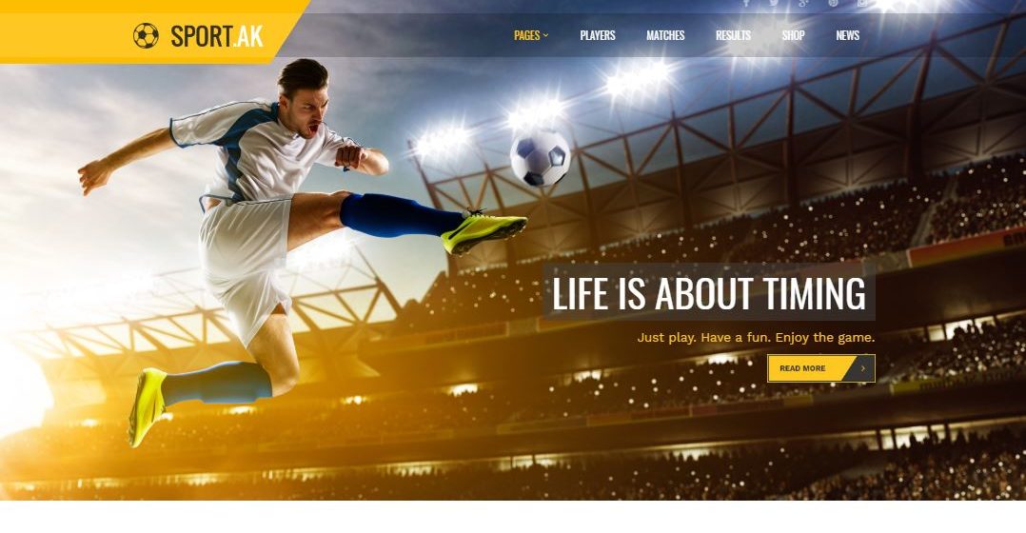Open the Facebook social icon
The image size is (1026, 533).
(746, 3)
